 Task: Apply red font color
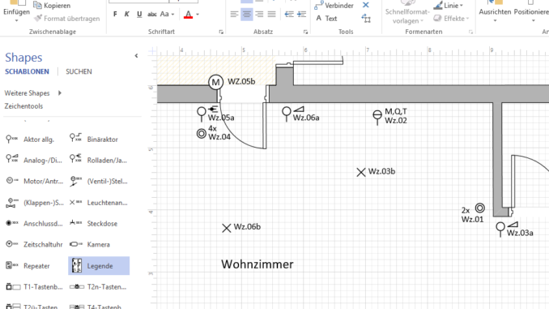(189, 15)
